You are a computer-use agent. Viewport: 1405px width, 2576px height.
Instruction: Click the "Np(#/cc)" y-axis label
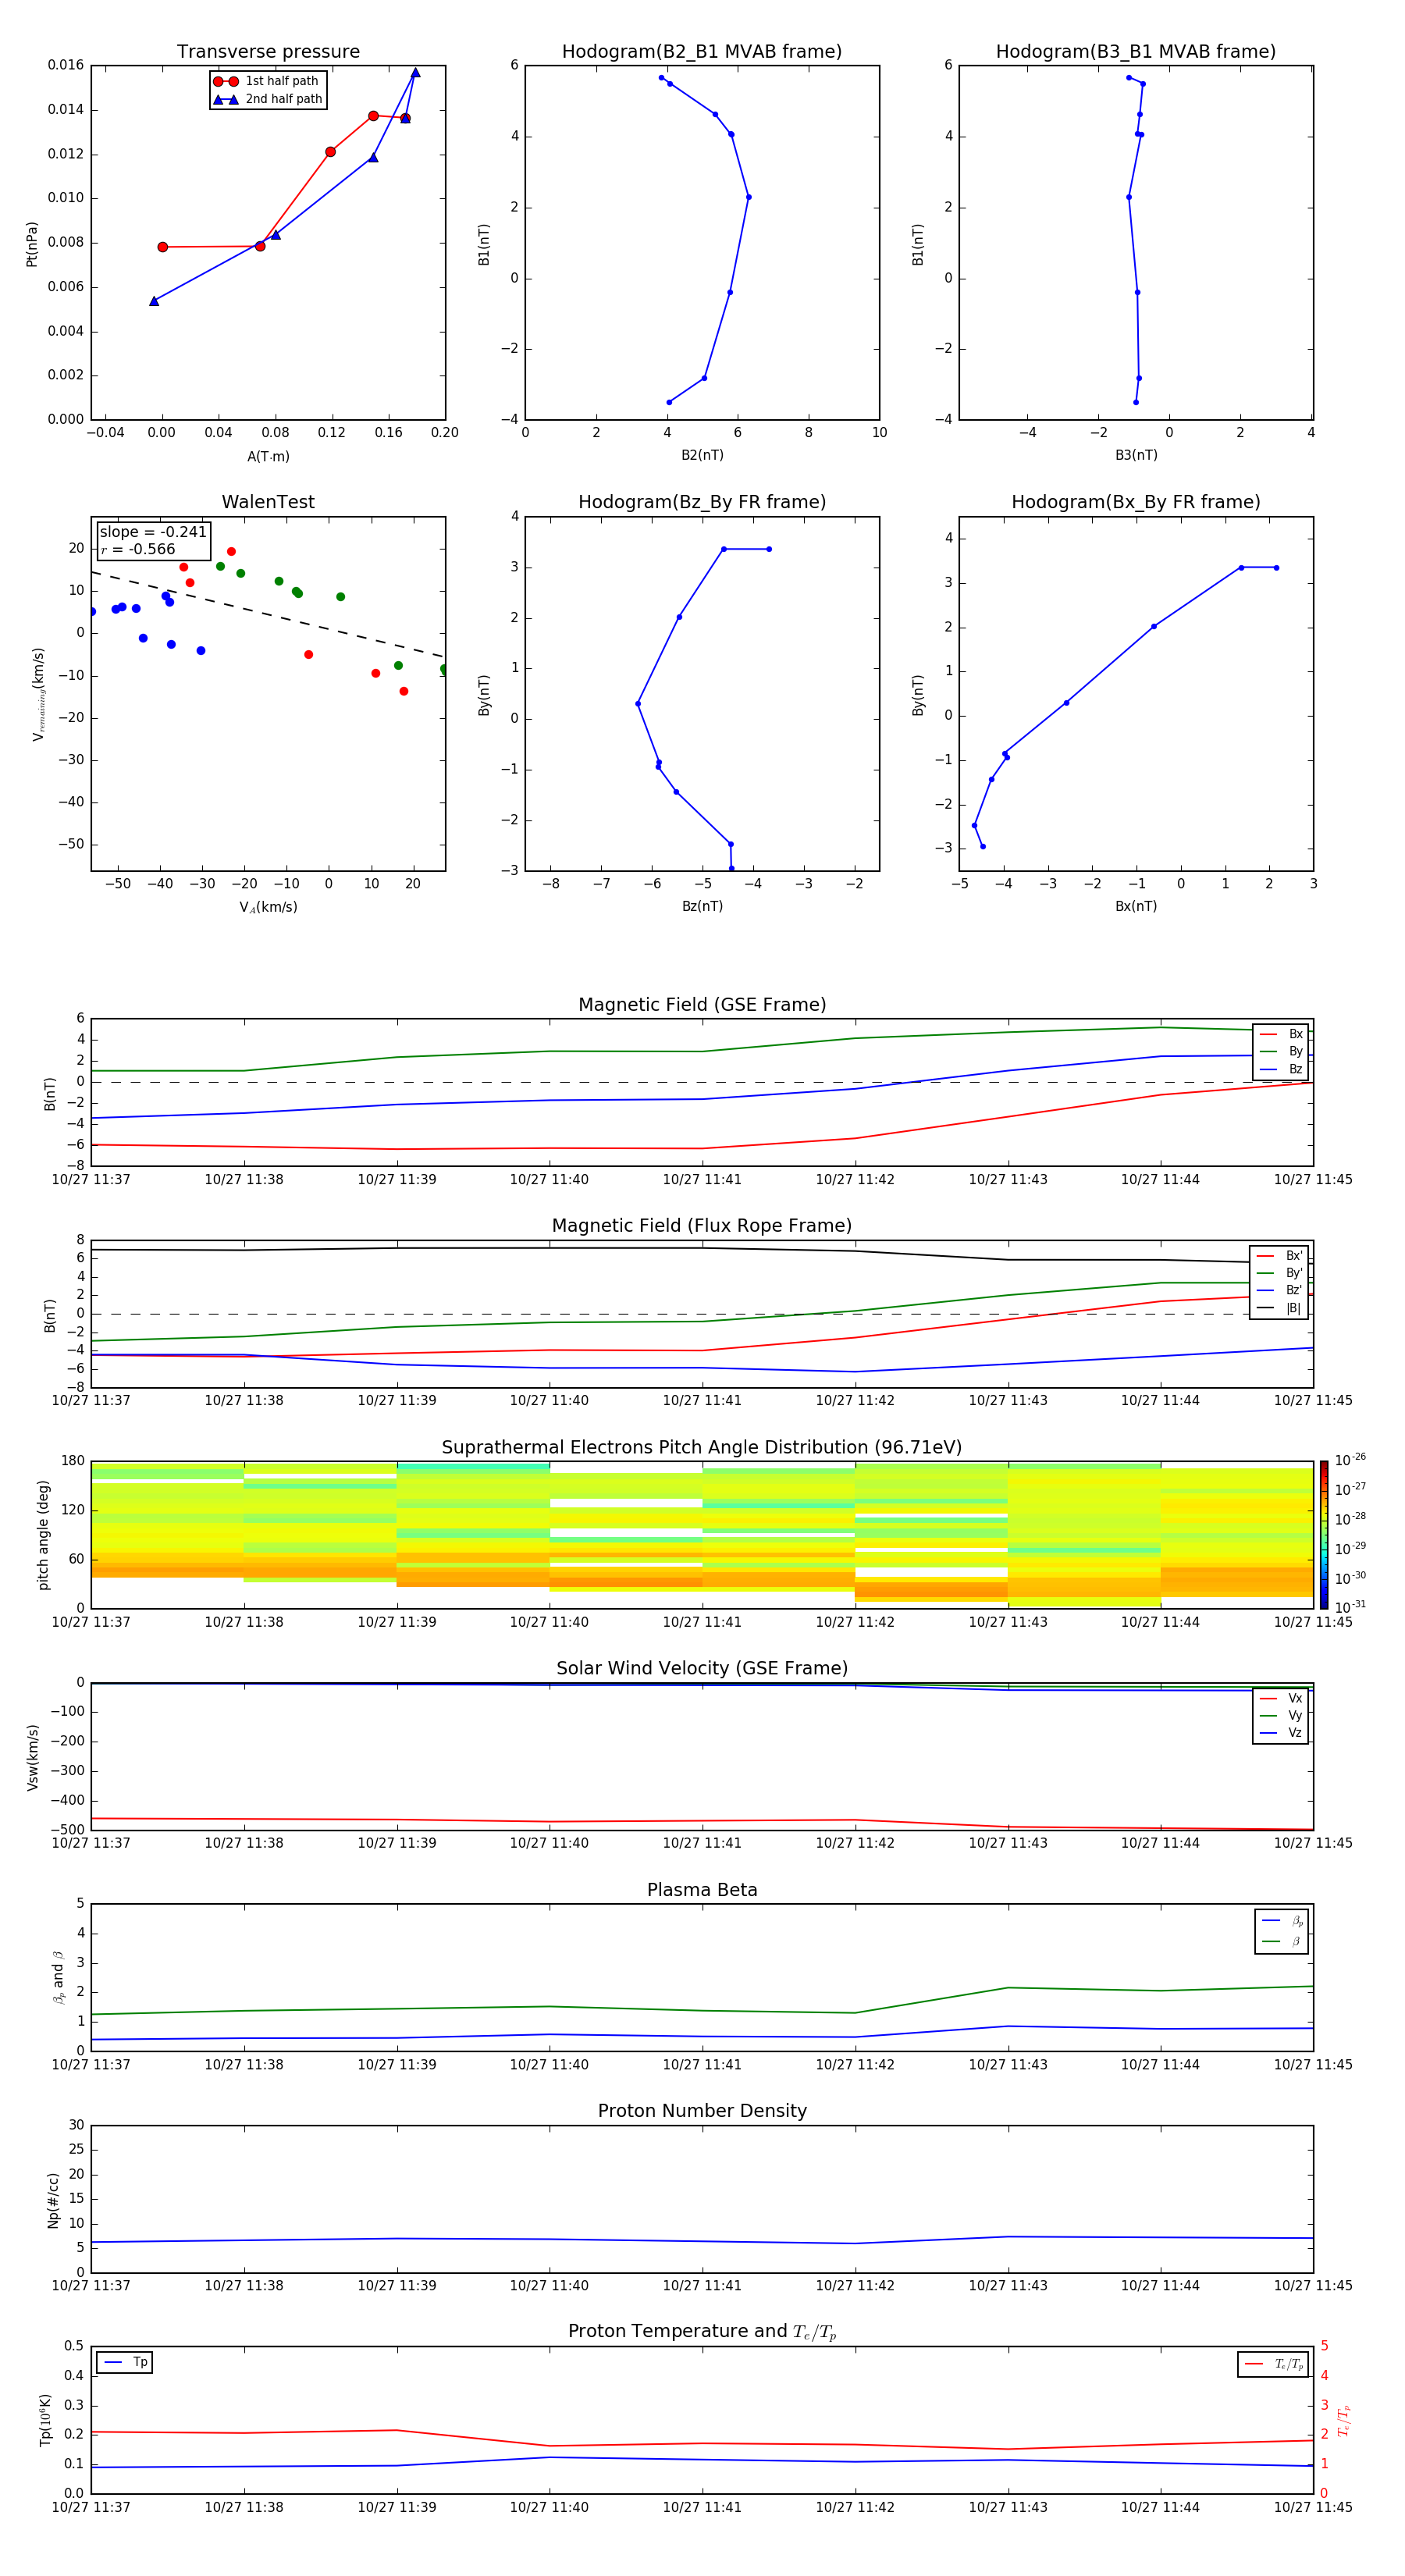point(53,2200)
